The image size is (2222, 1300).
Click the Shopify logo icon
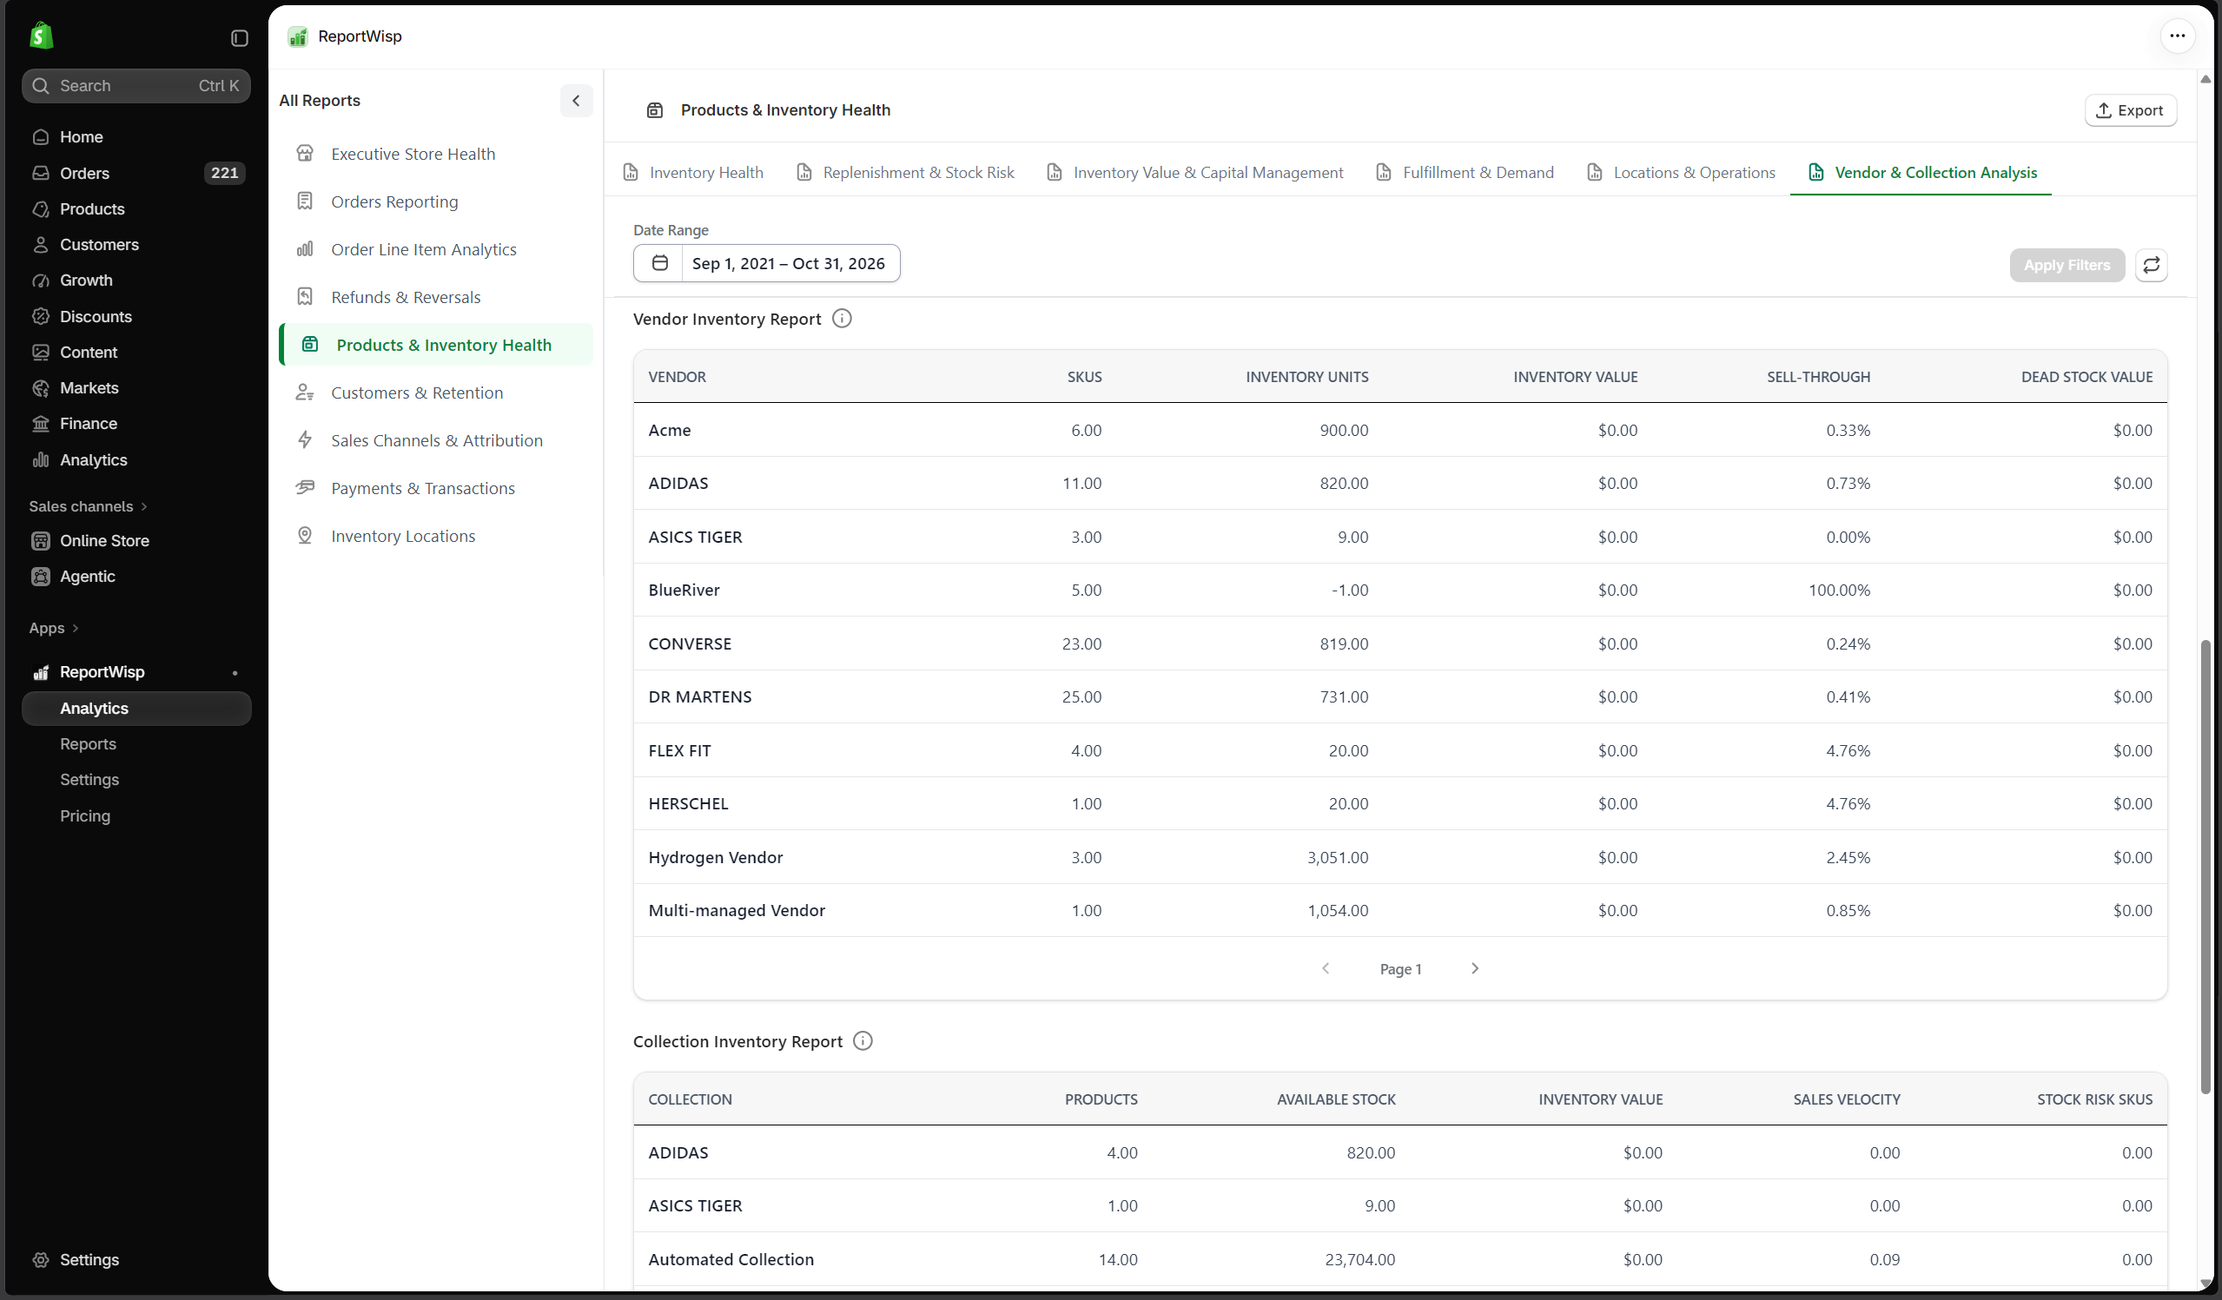(41, 36)
